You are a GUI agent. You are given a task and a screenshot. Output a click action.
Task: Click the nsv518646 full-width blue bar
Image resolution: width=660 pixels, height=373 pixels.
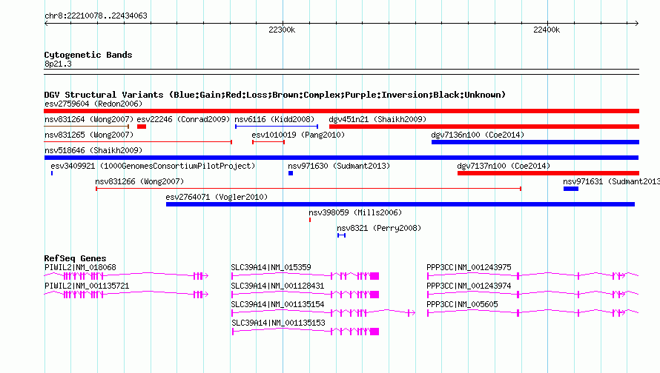point(341,158)
